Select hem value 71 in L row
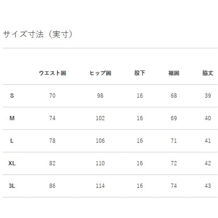The height and width of the screenshot is (218, 218). [174, 141]
